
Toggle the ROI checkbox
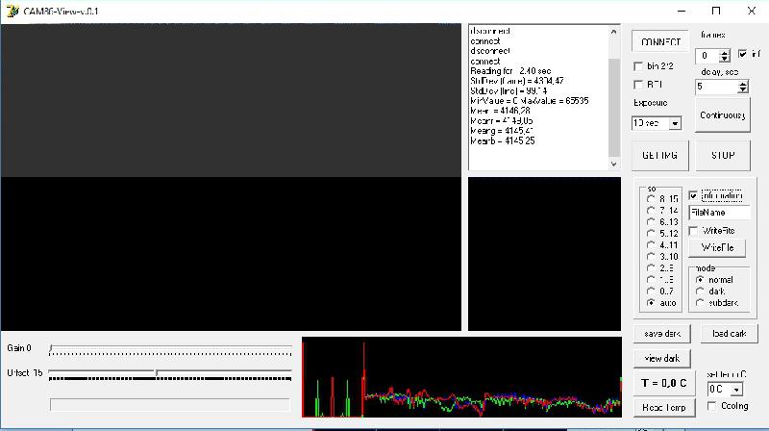coord(638,85)
